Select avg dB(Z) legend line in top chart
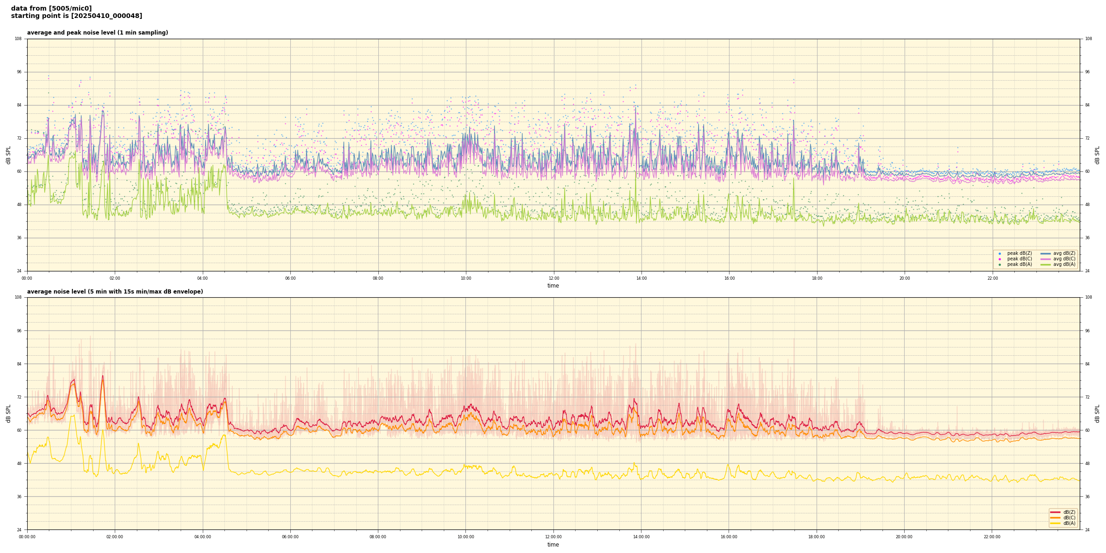 (1046, 253)
